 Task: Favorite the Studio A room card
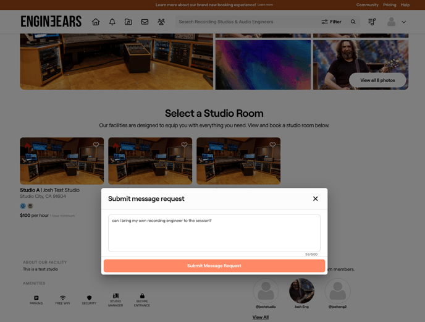tap(96, 145)
